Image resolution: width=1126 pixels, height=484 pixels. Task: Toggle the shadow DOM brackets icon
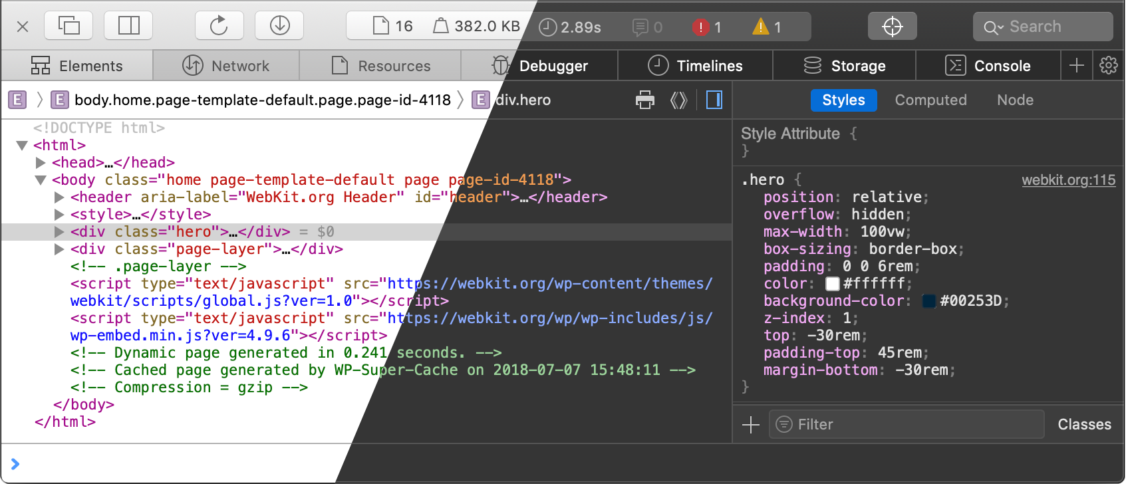point(678,100)
